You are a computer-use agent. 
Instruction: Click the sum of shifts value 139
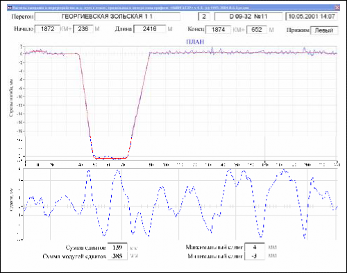click(117, 247)
